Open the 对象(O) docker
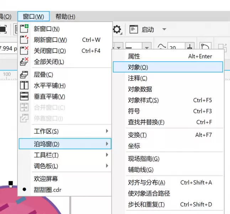The image size is (230, 214). 168,67
